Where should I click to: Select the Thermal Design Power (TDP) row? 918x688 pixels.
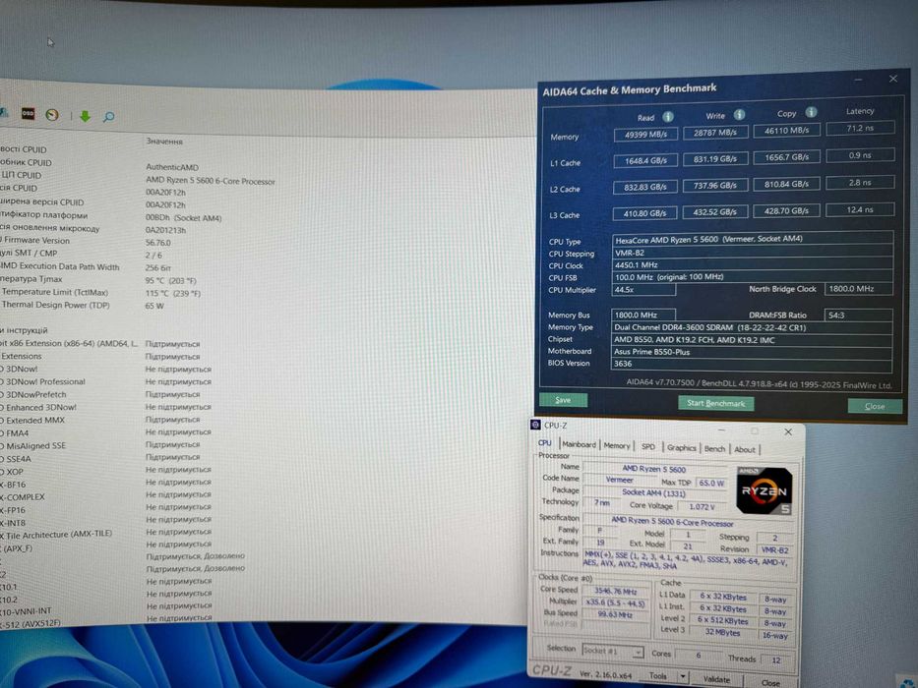[56, 305]
